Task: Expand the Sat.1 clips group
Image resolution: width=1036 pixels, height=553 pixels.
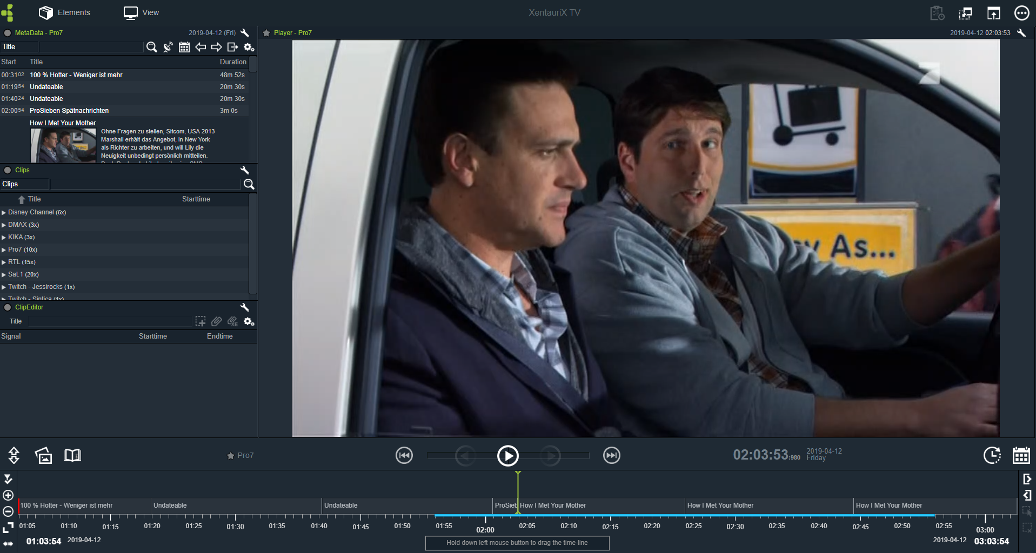Action: click(x=4, y=275)
